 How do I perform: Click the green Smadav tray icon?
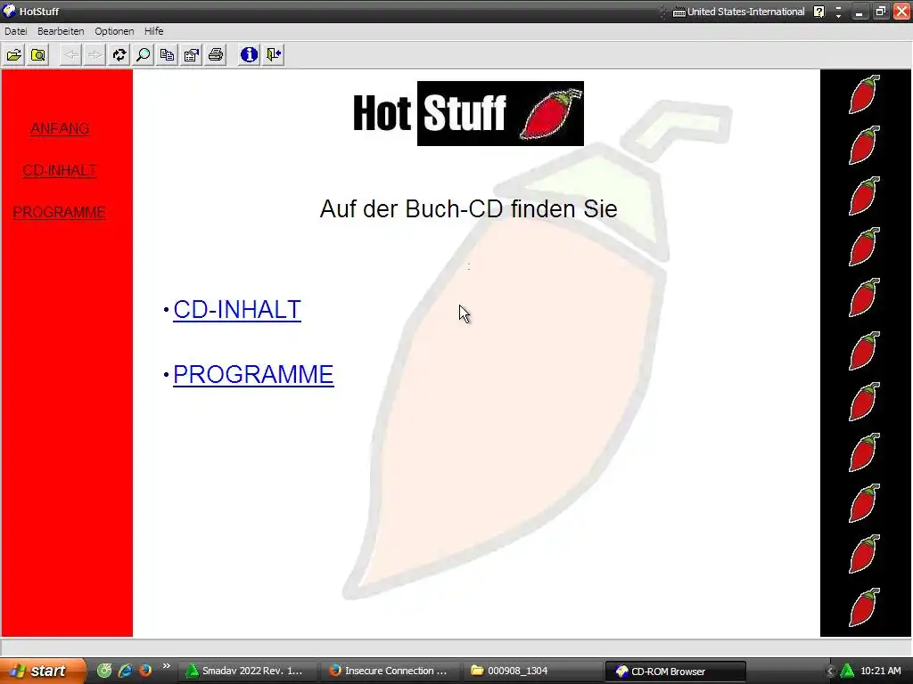coord(847,671)
